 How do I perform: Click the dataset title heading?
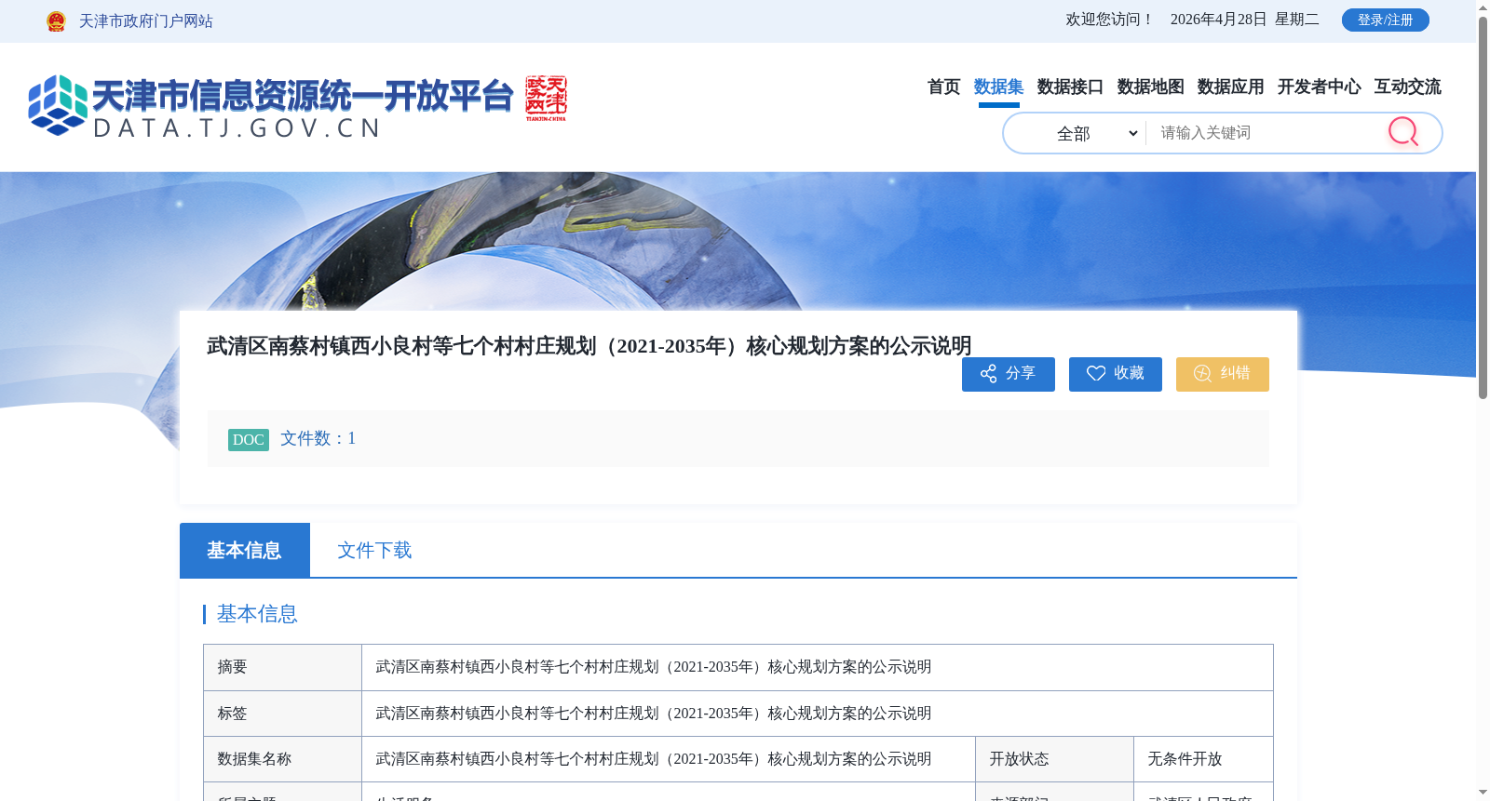pos(589,346)
